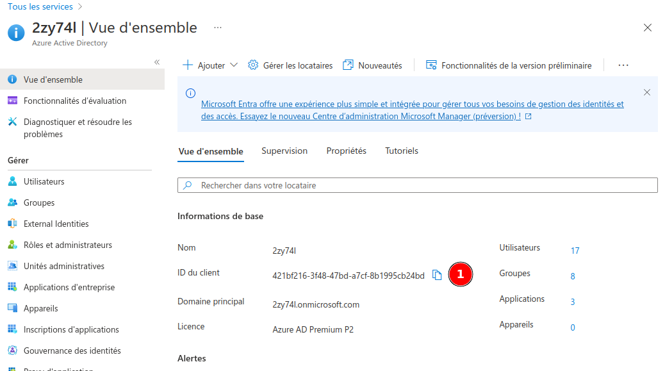Copy the ID du client value
This screenshot has width=665, height=371.
click(437, 276)
